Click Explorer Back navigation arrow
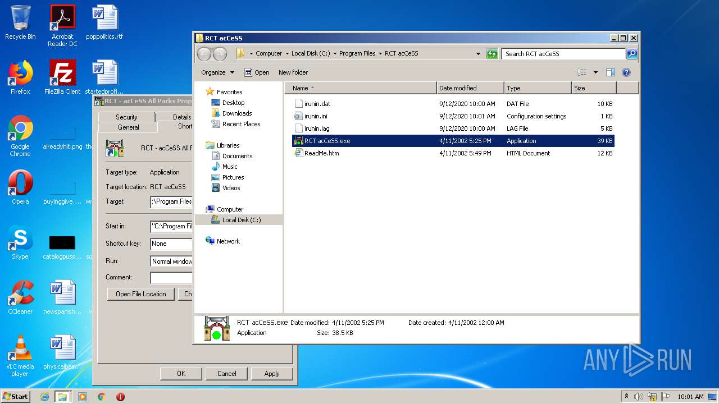This screenshot has height=404, width=719. (204, 54)
